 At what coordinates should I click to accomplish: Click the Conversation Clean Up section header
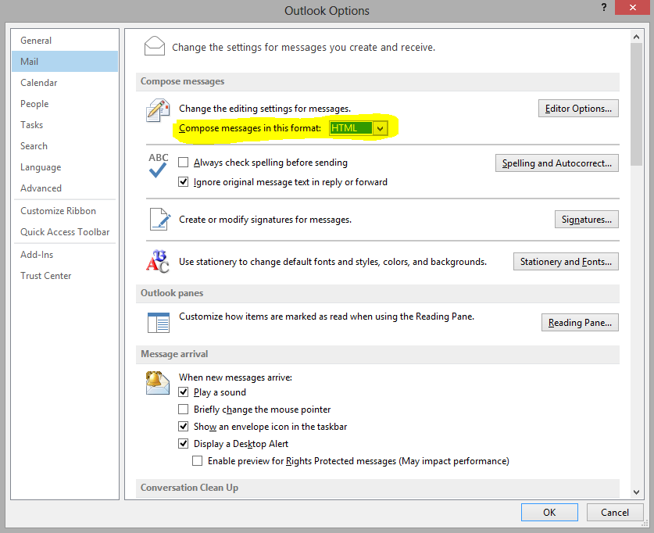(x=377, y=488)
